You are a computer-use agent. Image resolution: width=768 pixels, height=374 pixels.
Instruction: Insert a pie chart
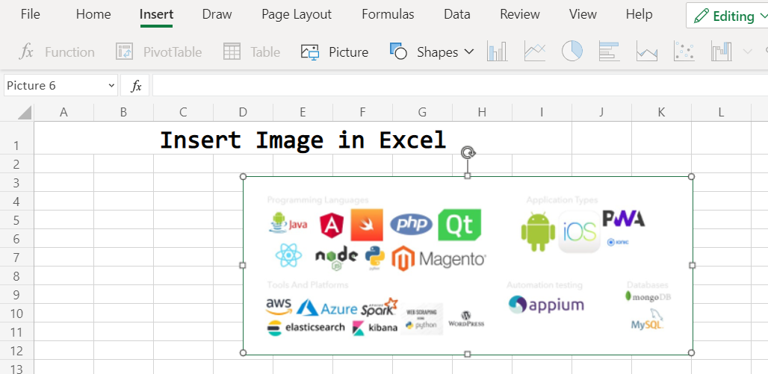[x=572, y=51]
